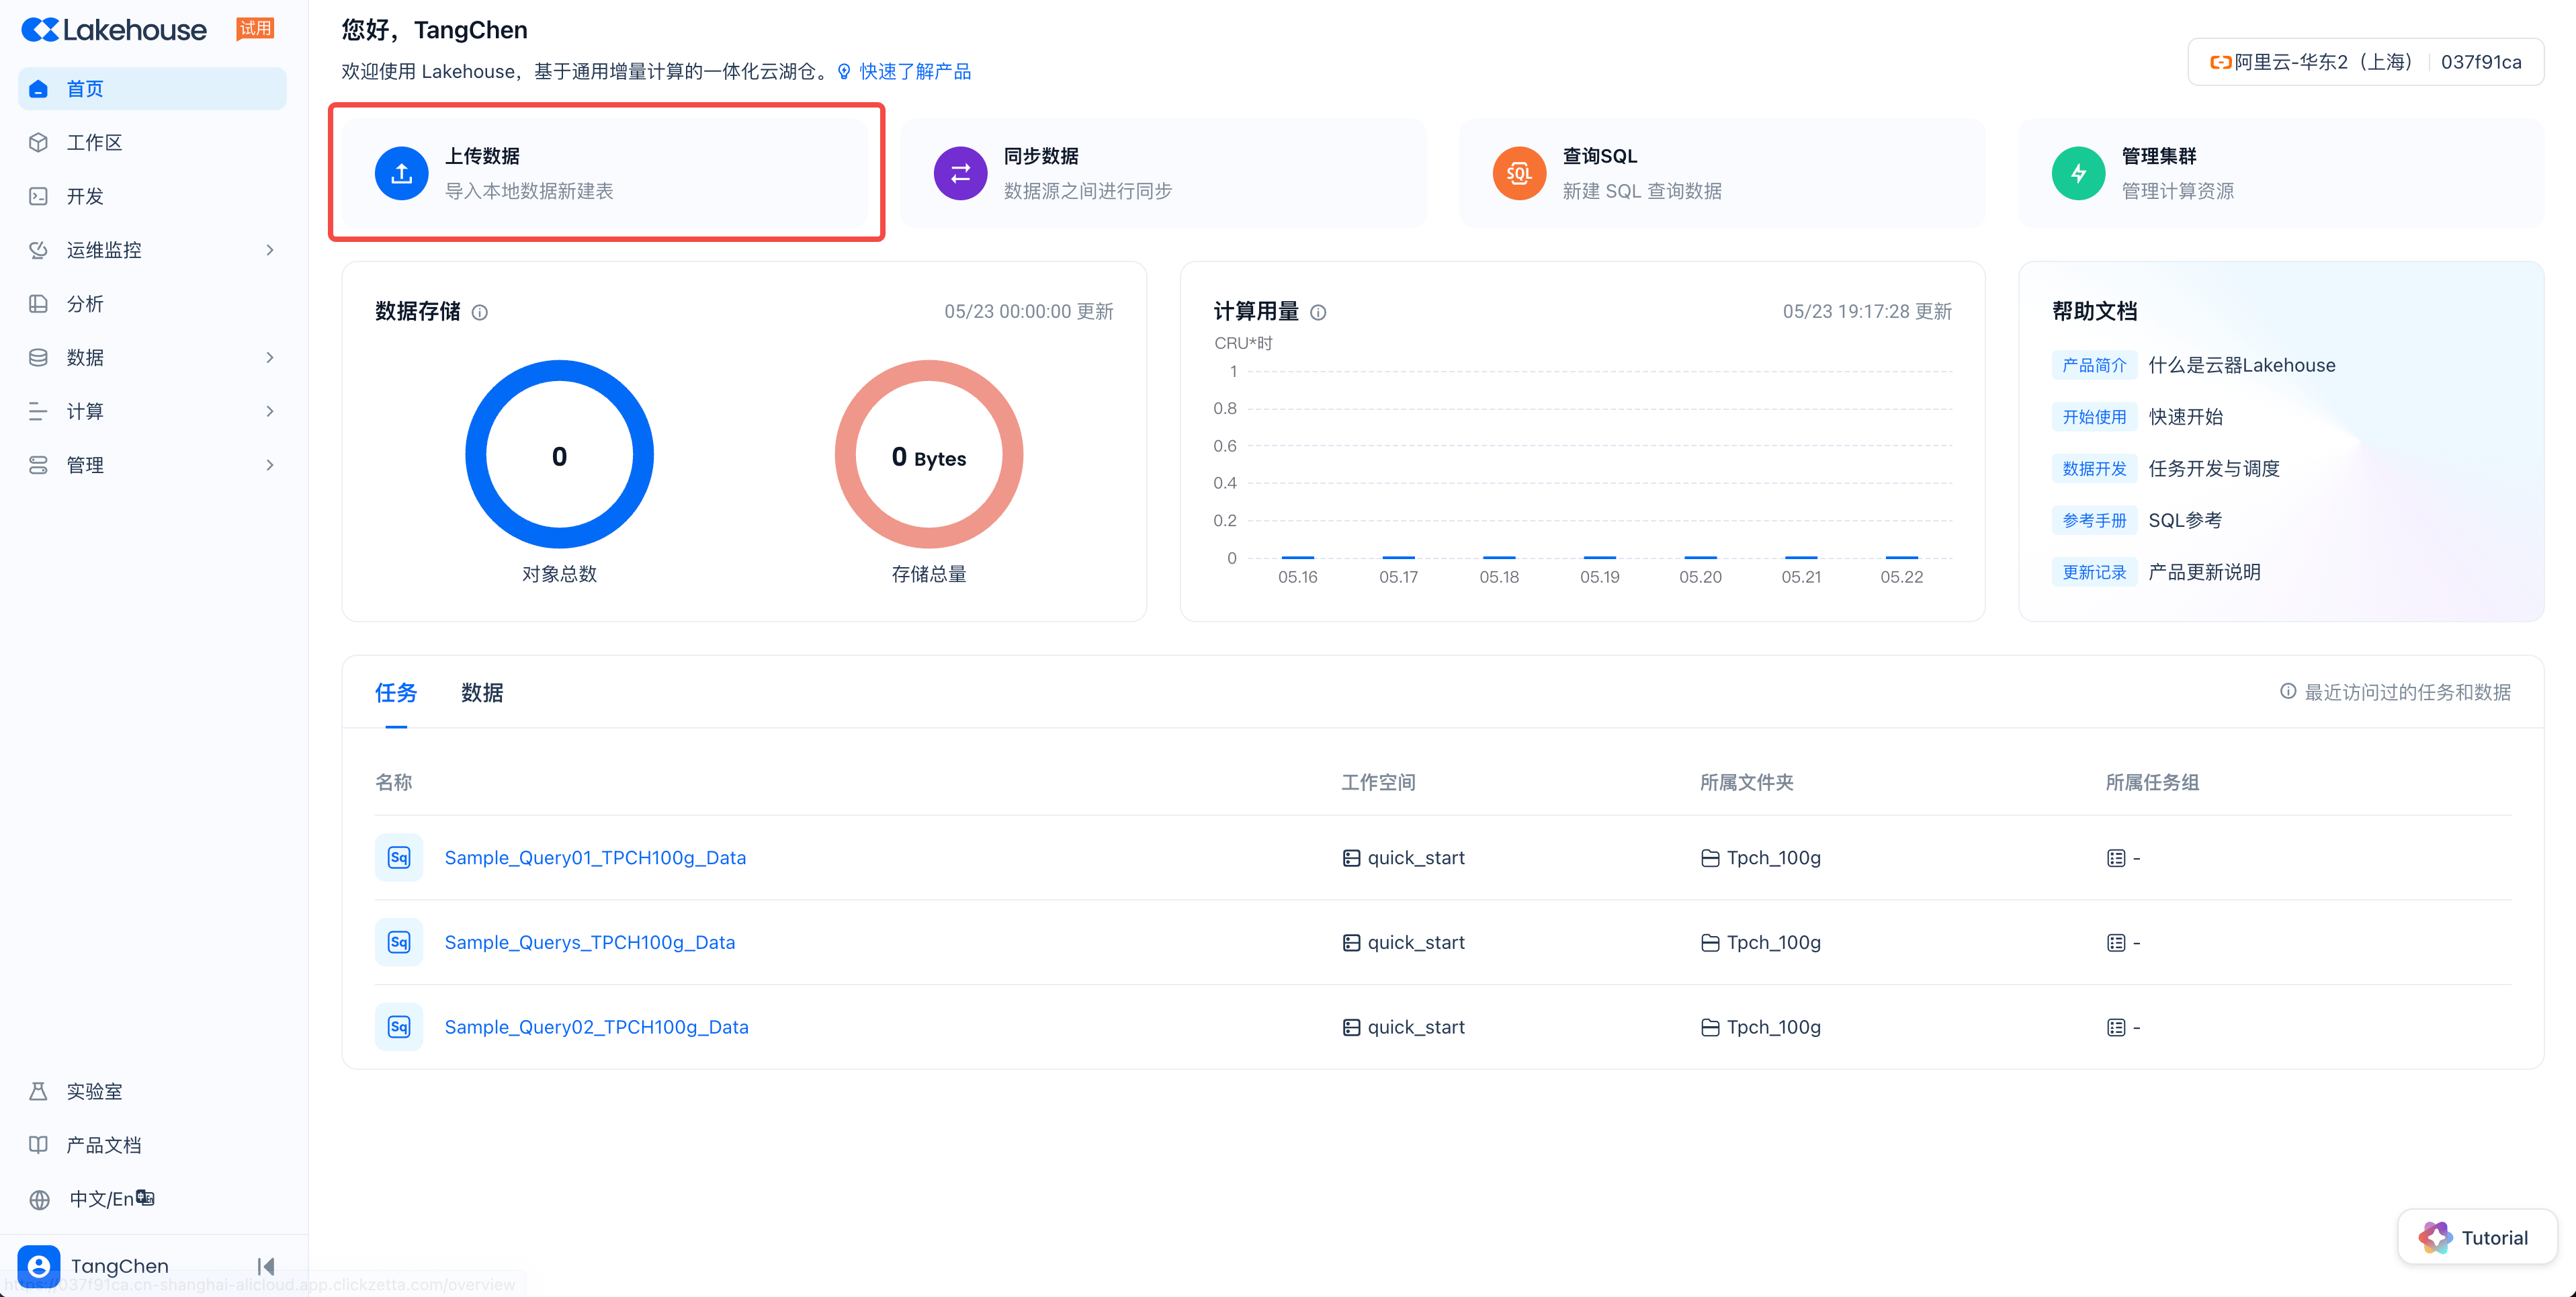Screen dimensions: 2576x1297
Task: Expand the 管理 sidebar submenu
Action: pos(269,465)
